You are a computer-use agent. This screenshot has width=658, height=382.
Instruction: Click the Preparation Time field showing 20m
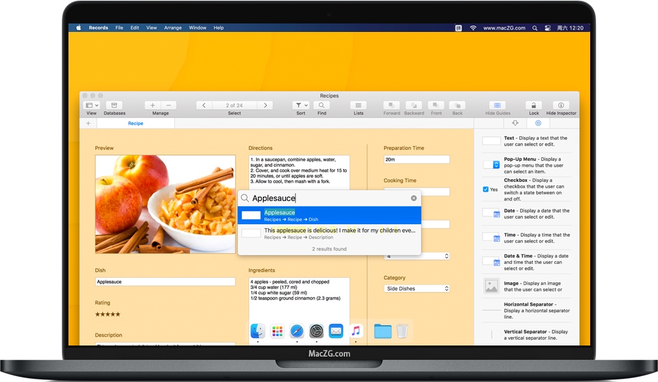pyautogui.click(x=417, y=159)
